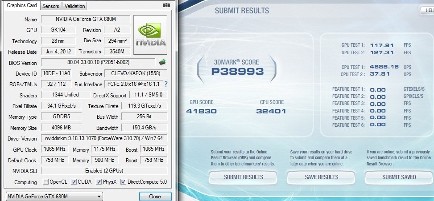Click the Driver Version field nvlddmkm 9.18.13.1070
Viewport: 434px width, 201px height.
tap(104, 138)
